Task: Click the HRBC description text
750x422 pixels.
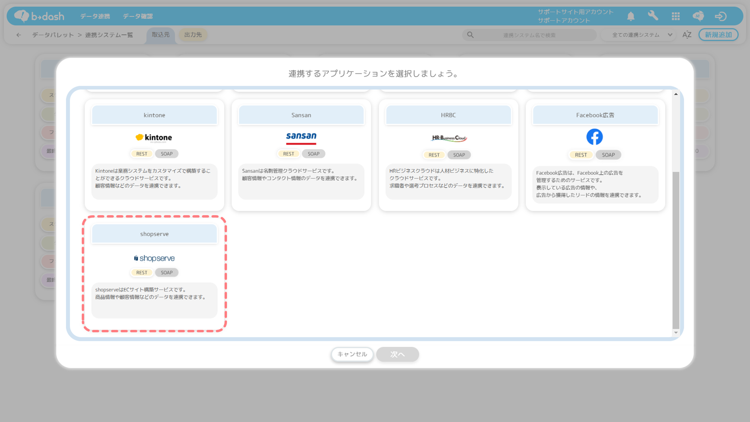Action: pyautogui.click(x=448, y=178)
